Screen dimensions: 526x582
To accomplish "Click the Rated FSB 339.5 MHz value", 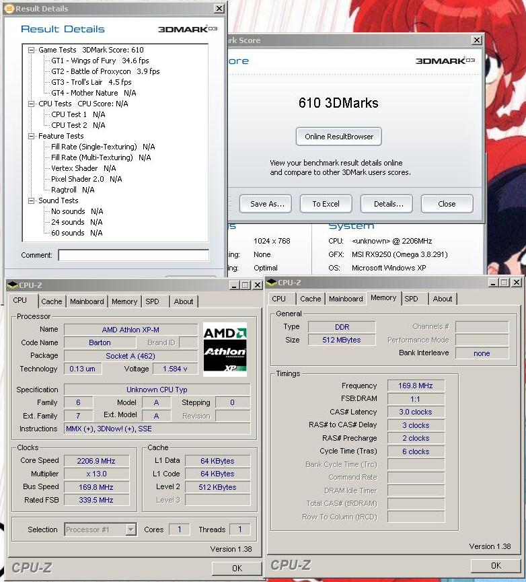I will point(96,500).
